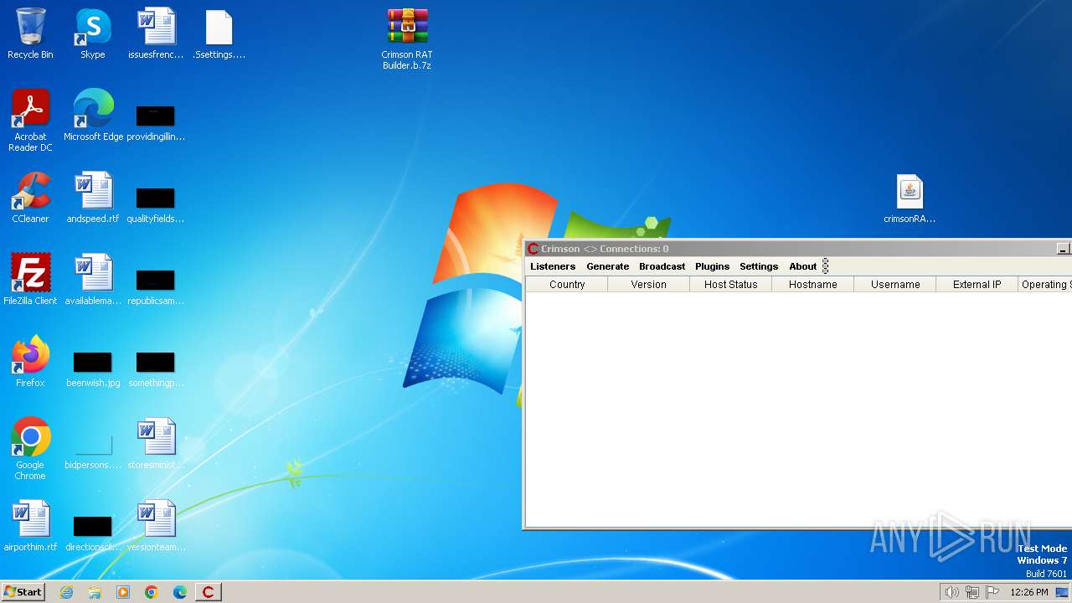This screenshot has width=1072, height=603.
Task: Select the crimsonRA... Java file icon
Action: [910, 198]
